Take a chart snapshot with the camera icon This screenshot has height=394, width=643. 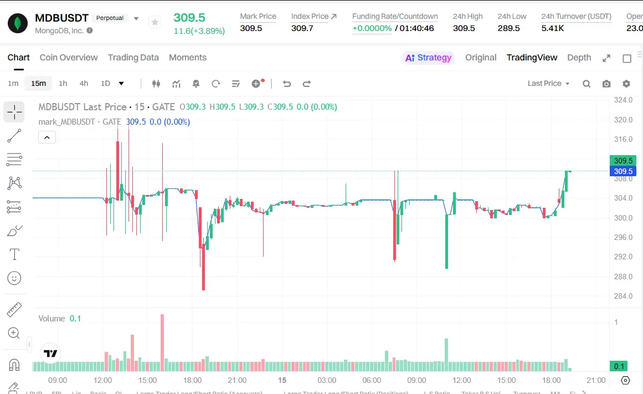click(606, 84)
